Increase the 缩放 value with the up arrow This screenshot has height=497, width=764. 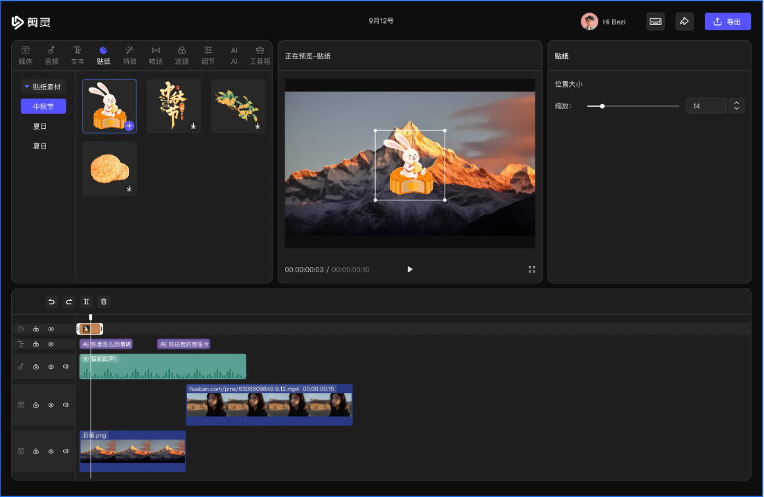(x=736, y=102)
